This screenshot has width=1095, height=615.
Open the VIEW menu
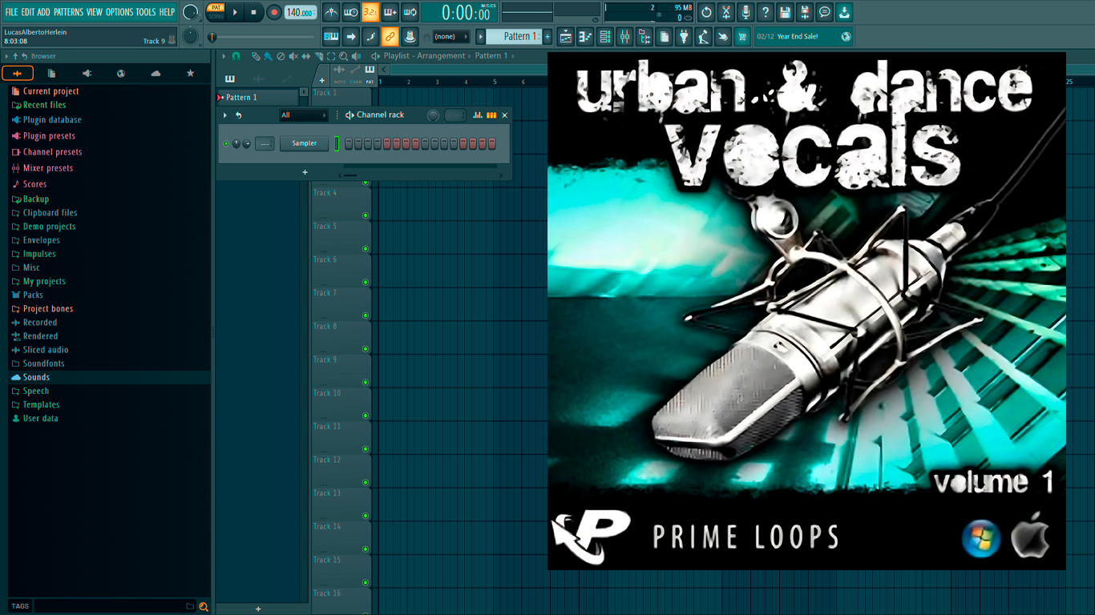[95, 12]
